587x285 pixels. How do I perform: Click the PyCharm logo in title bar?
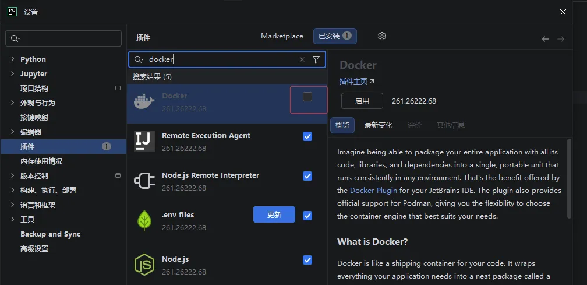click(12, 12)
